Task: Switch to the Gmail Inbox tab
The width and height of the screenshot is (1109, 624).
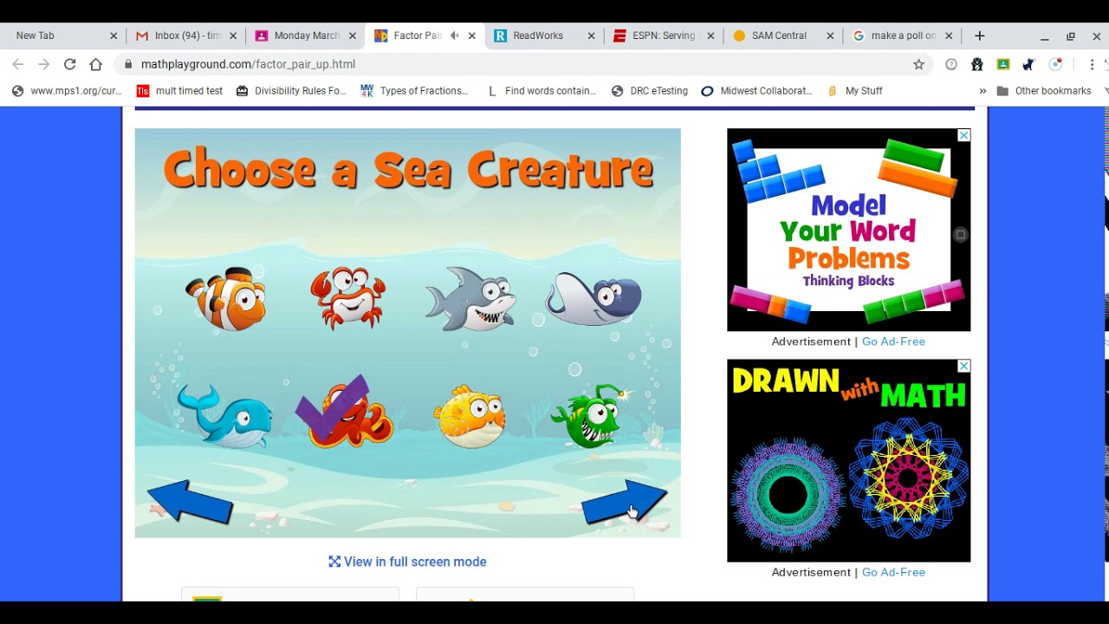Action: (185, 36)
